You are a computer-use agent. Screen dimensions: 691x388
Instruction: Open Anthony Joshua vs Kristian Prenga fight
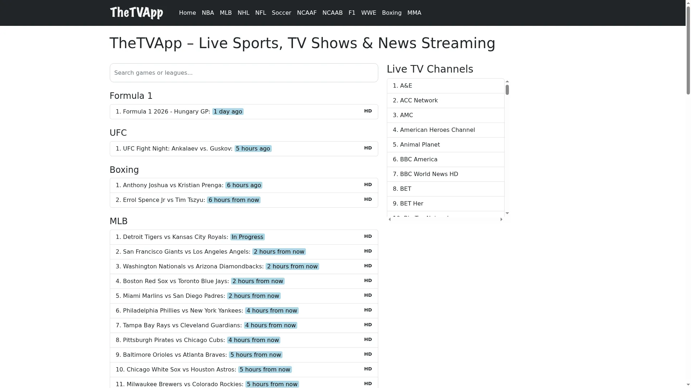point(244,185)
